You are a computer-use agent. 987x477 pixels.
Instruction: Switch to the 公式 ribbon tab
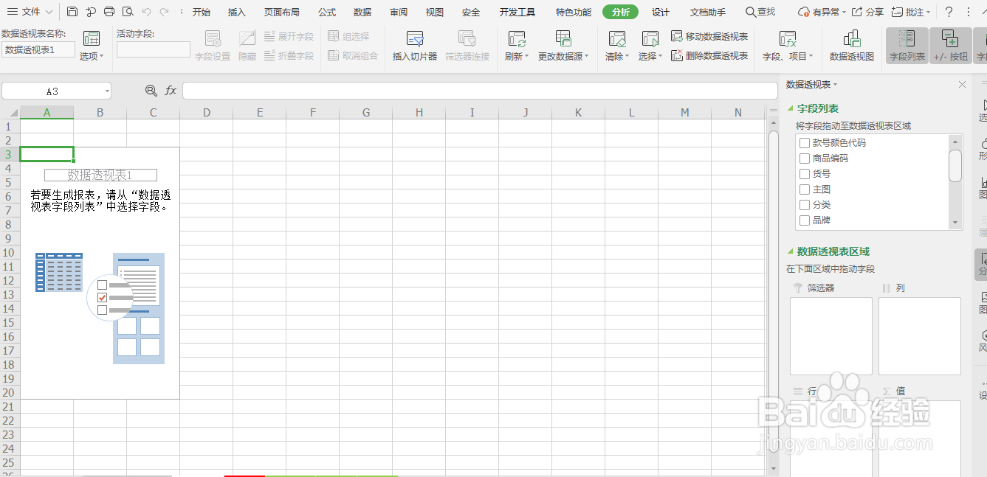pyautogui.click(x=327, y=12)
